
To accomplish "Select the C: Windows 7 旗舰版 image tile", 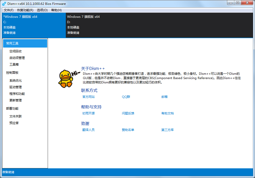I will [x=34, y=25].
